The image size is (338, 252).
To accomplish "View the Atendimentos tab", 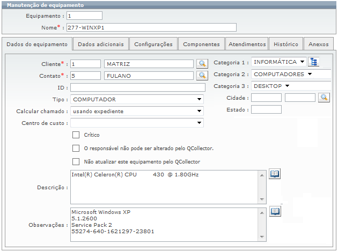I will [247, 44].
